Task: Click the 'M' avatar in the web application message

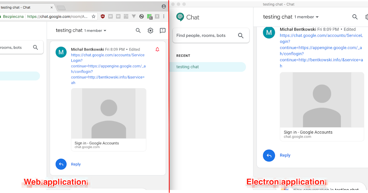Action: 61,52
